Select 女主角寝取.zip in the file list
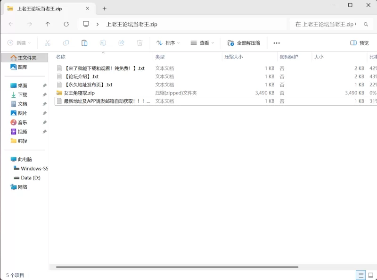 [x=79, y=93]
